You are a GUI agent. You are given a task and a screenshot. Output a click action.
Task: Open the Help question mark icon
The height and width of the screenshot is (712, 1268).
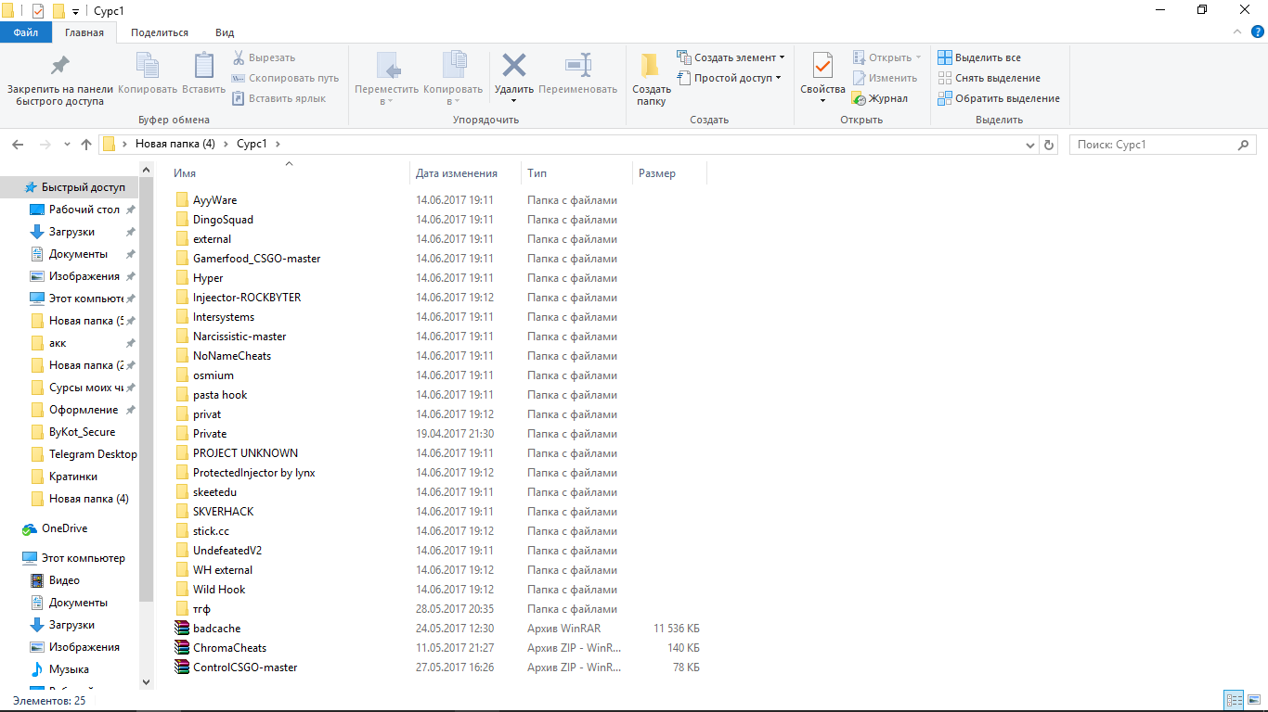1257,32
